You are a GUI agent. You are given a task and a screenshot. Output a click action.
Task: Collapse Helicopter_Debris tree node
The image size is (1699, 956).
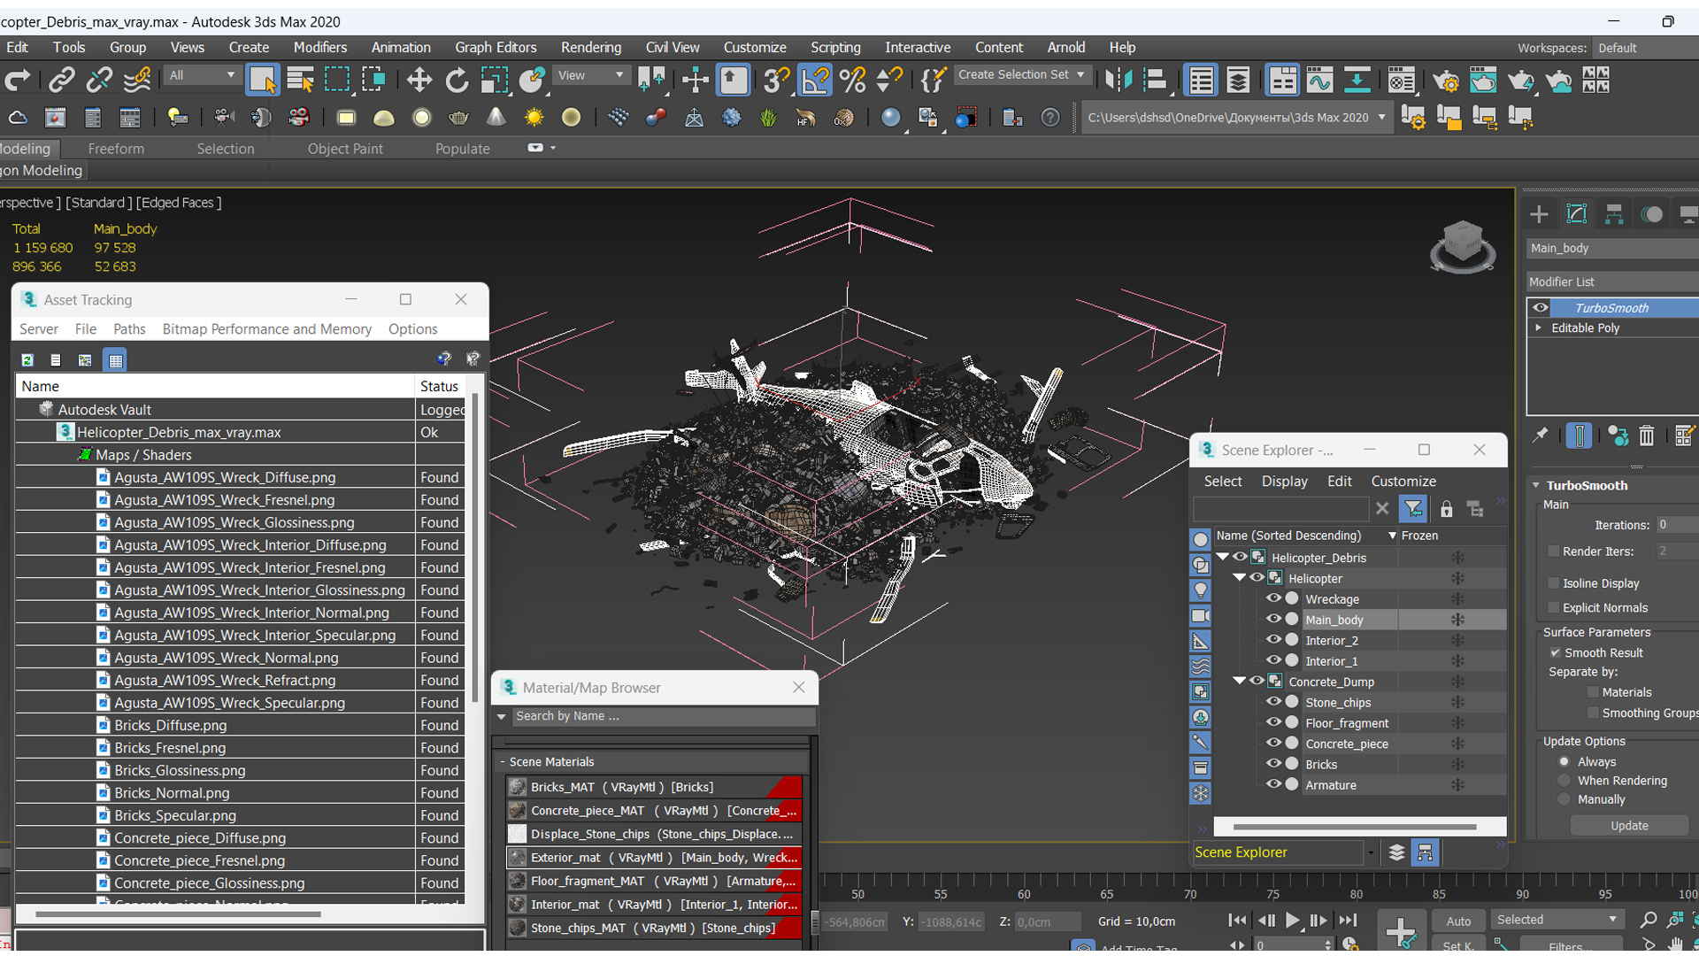1223,557
